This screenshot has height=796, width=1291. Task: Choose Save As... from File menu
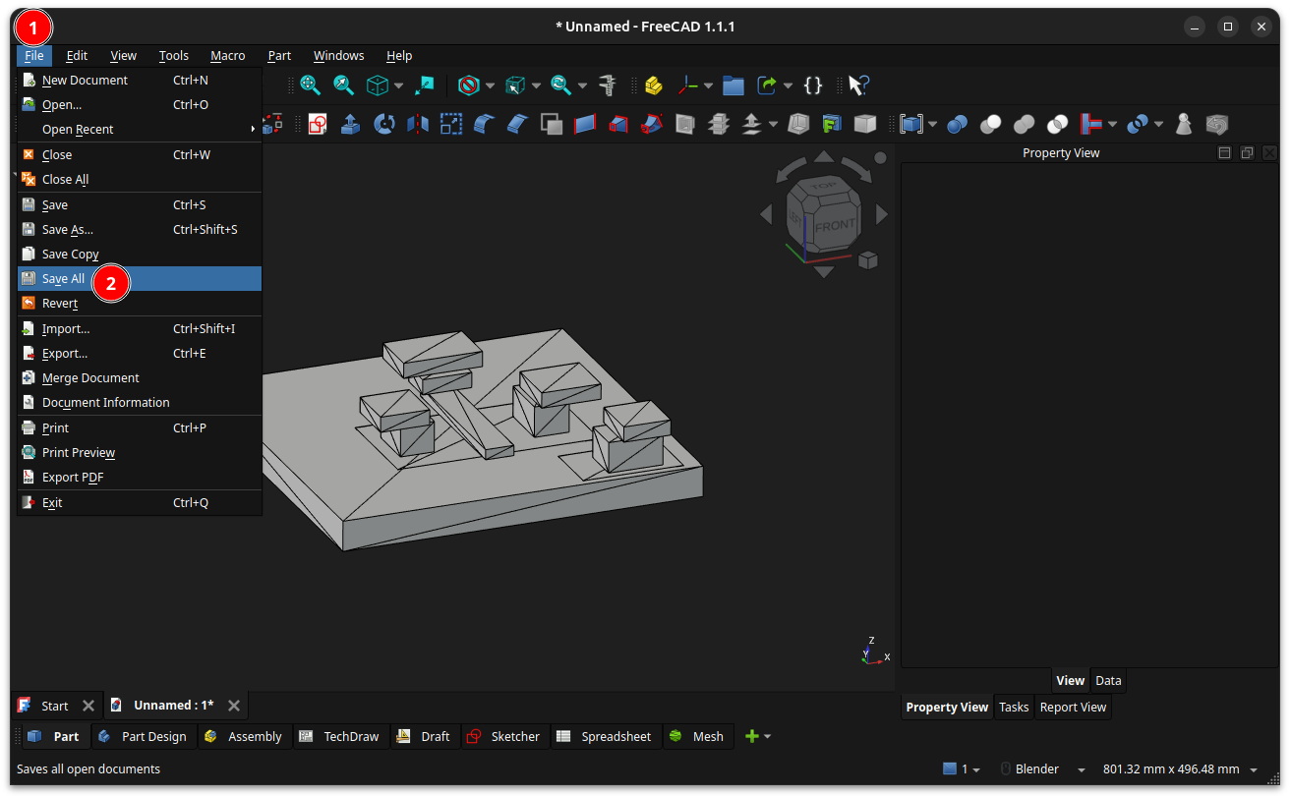coord(140,230)
